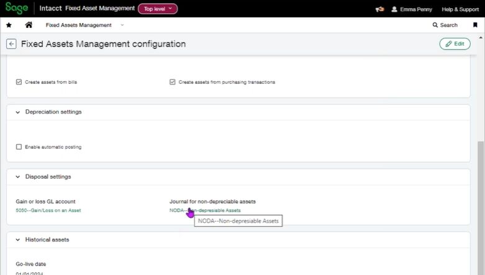
Task: Open the 5050--Gain/Loss on an Asset link
Action: pyautogui.click(x=48, y=210)
